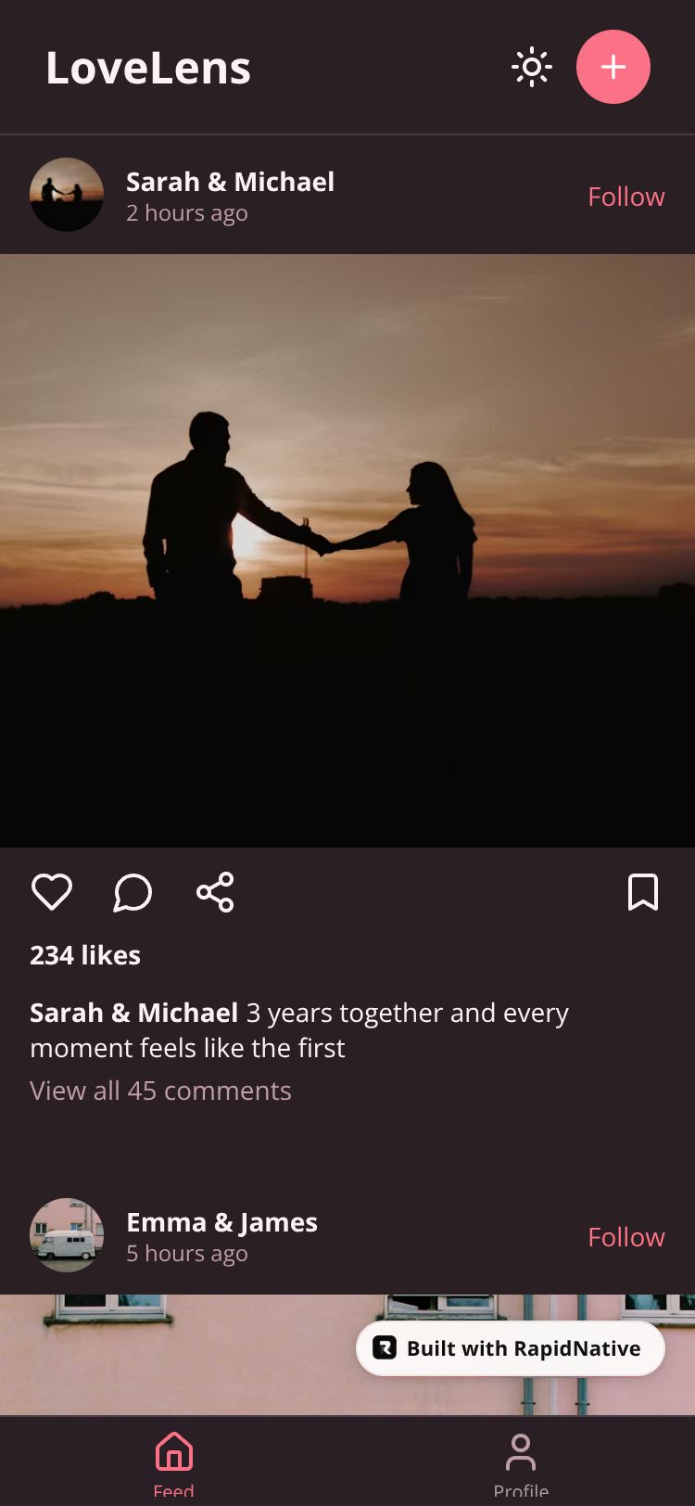Tap the LoveLens app title
The image size is (695, 1506).
tap(148, 68)
